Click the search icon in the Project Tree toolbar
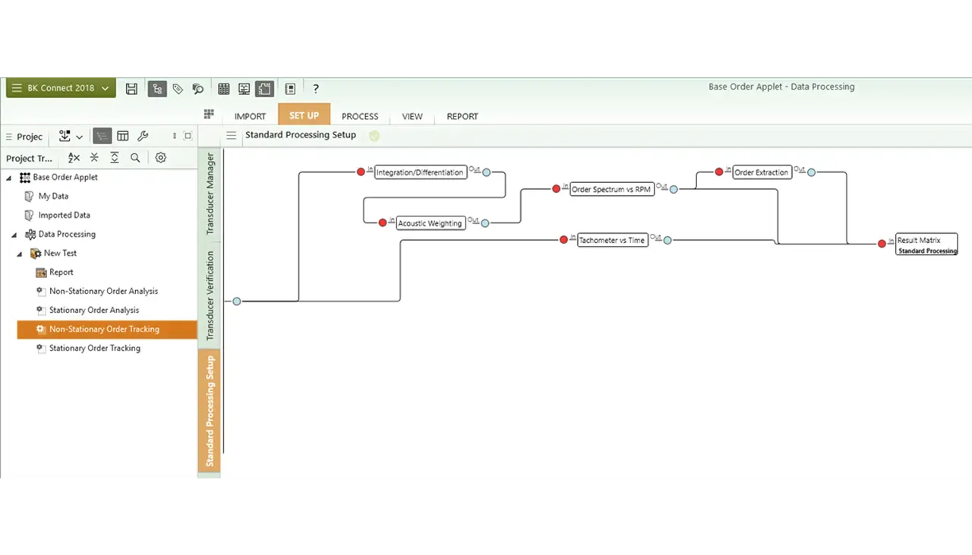Image resolution: width=972 pixels, height=555 pixels. pos(135,157)
